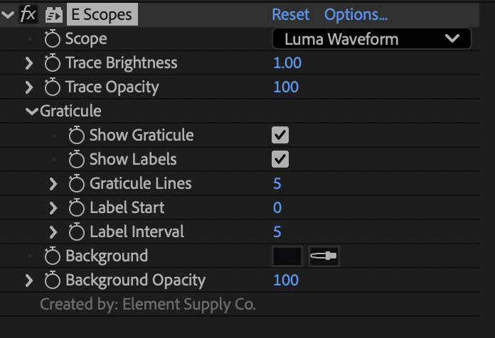
Task: Enable the Label Start stopwatch
Action: pos(76,208)
